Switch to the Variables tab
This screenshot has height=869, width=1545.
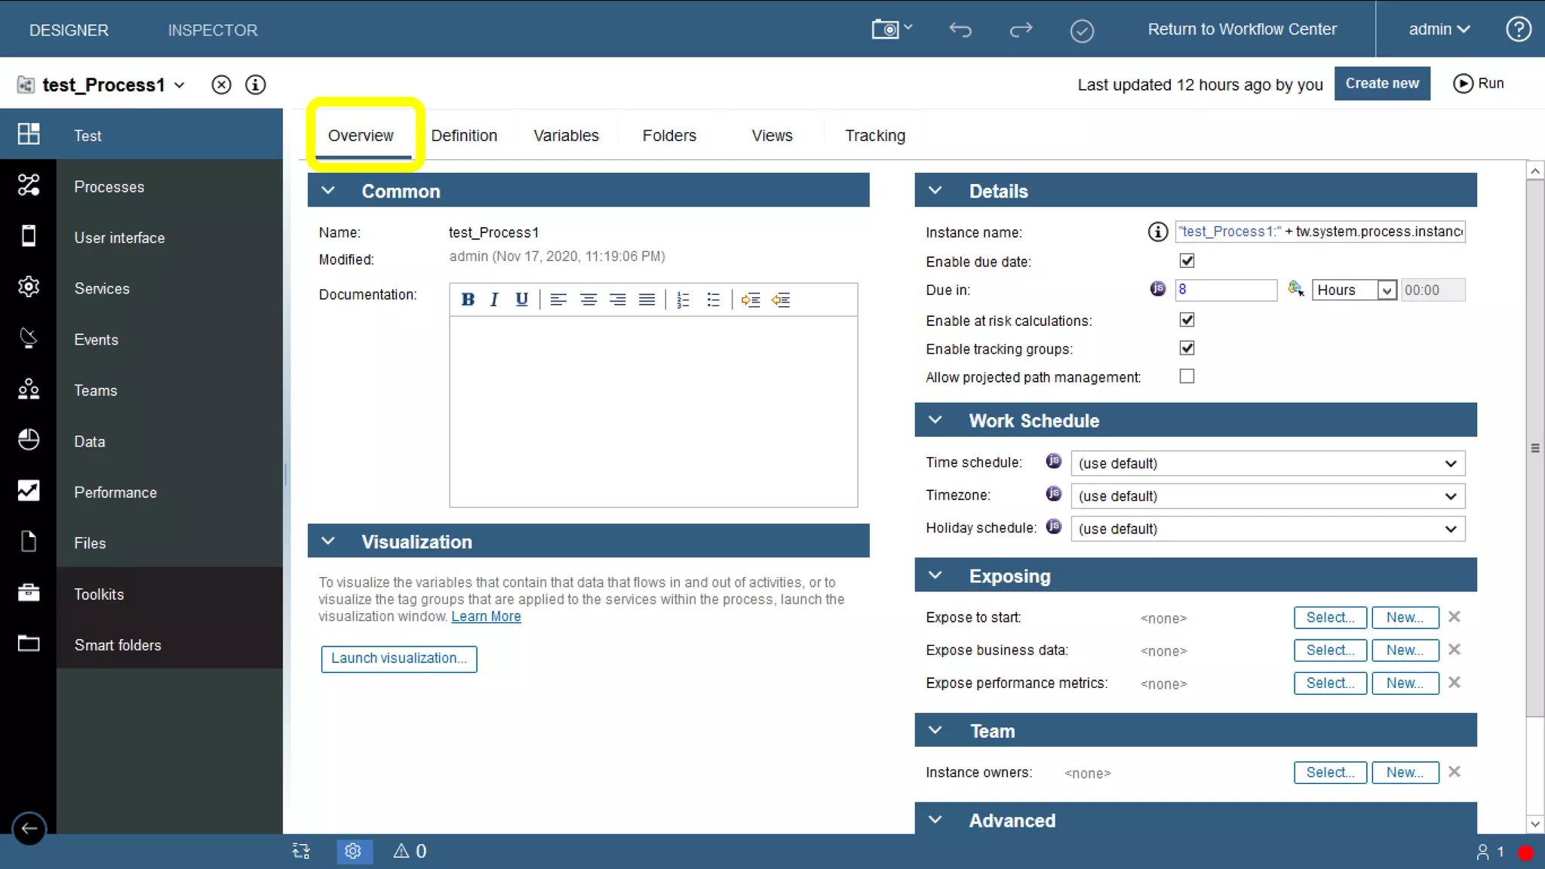(566, 136)
